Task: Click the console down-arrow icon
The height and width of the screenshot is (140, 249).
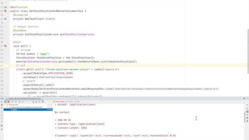Action: [x=247, y=108]
